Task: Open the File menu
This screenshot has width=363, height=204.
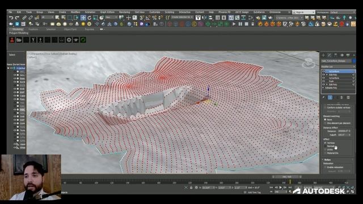Action: pos(10,12)
